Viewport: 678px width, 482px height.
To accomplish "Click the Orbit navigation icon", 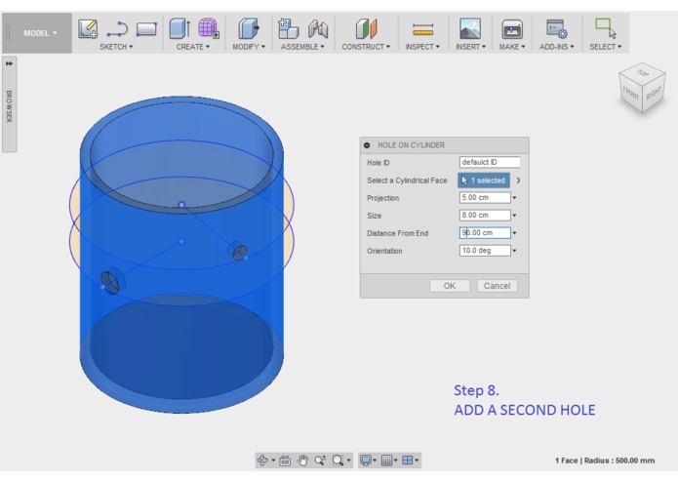I will coord(262,461).
